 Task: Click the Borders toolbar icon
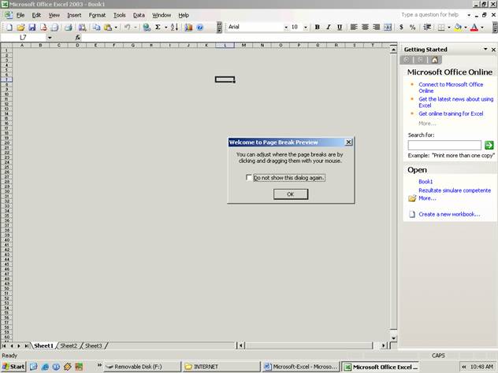[x=440, y=28]
